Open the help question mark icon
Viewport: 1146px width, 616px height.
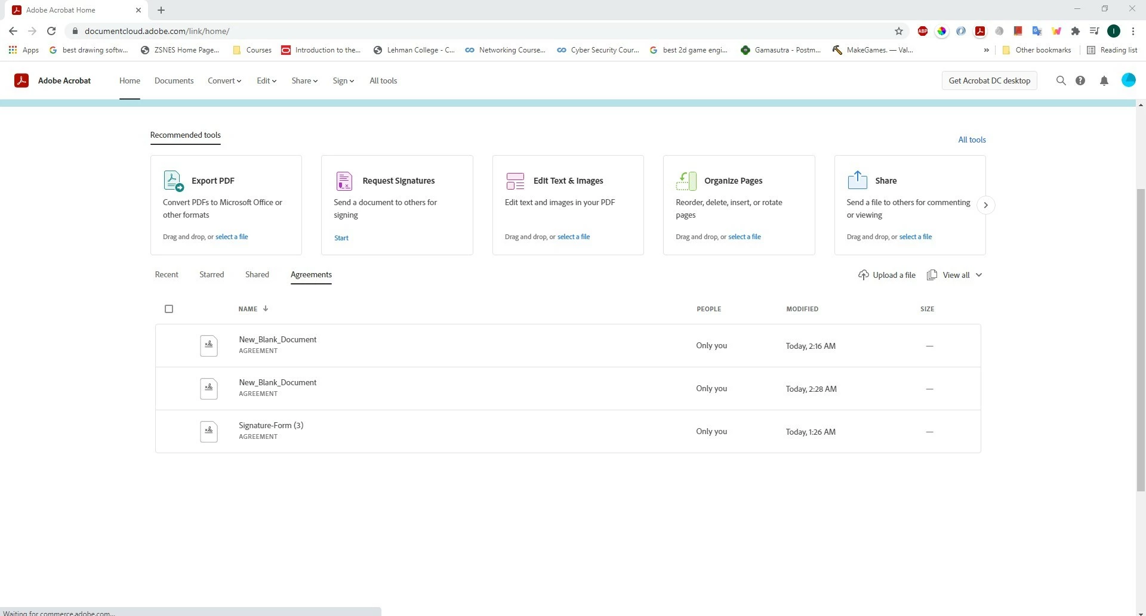(1080, 81)
